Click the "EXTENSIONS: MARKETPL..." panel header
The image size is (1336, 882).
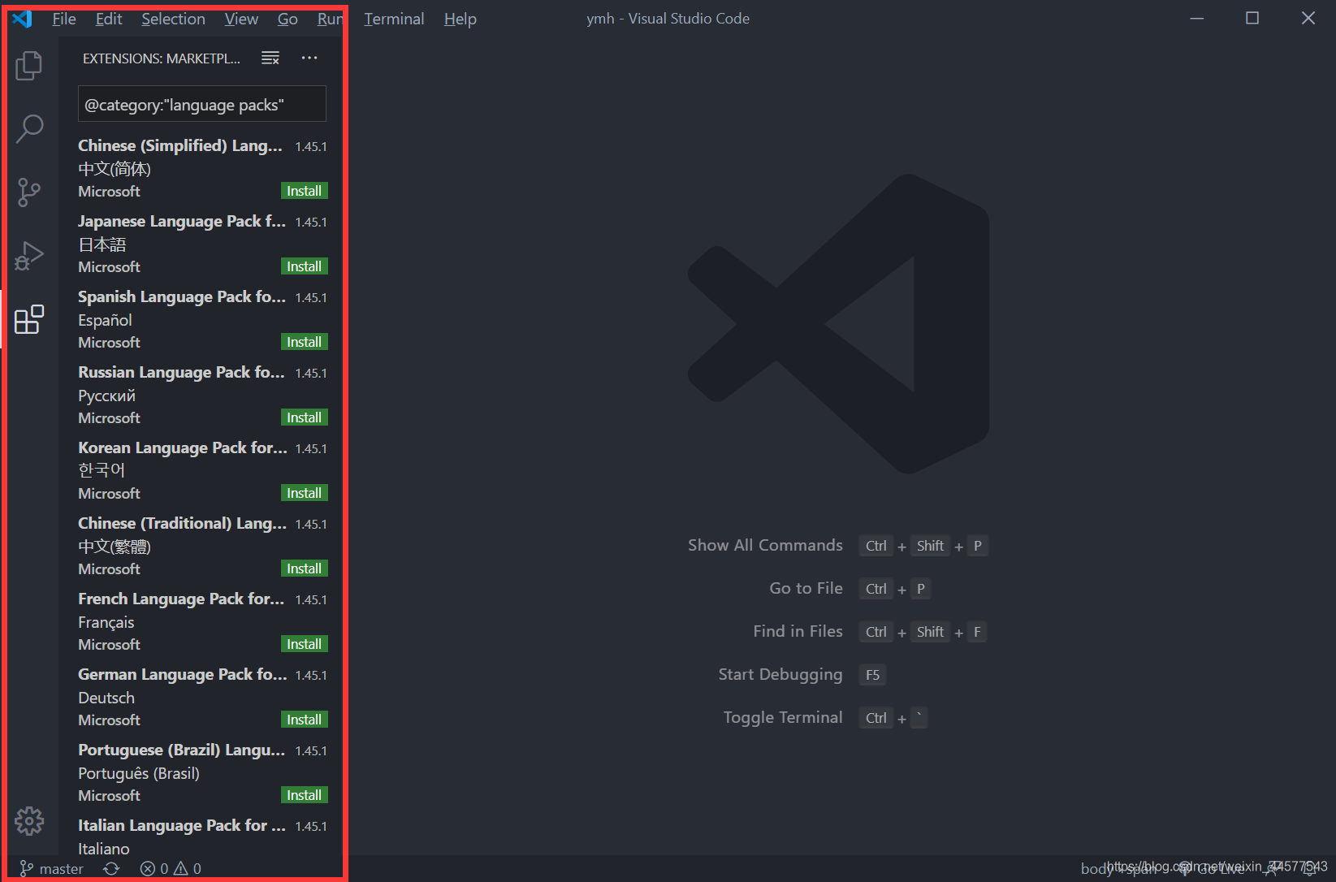(162, 58)
